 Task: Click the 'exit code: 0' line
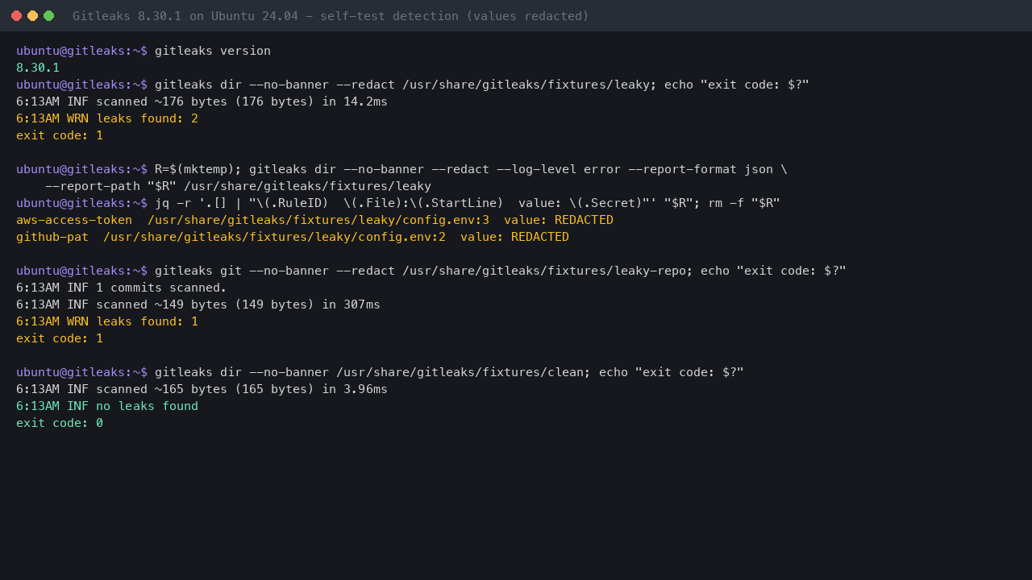pos(60,423)
